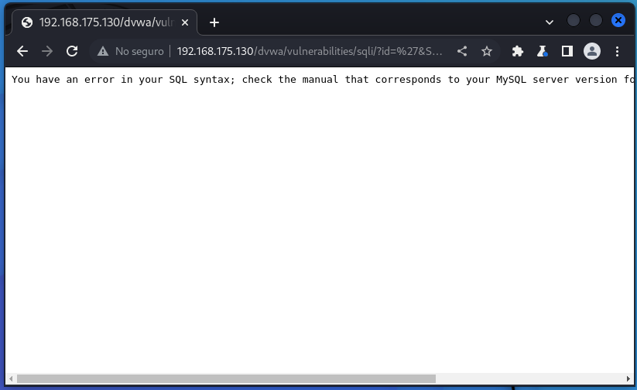This screenshot has width=637, height=390.
Task: Open Chrome Labs flask icon
Action: [542, 51]
